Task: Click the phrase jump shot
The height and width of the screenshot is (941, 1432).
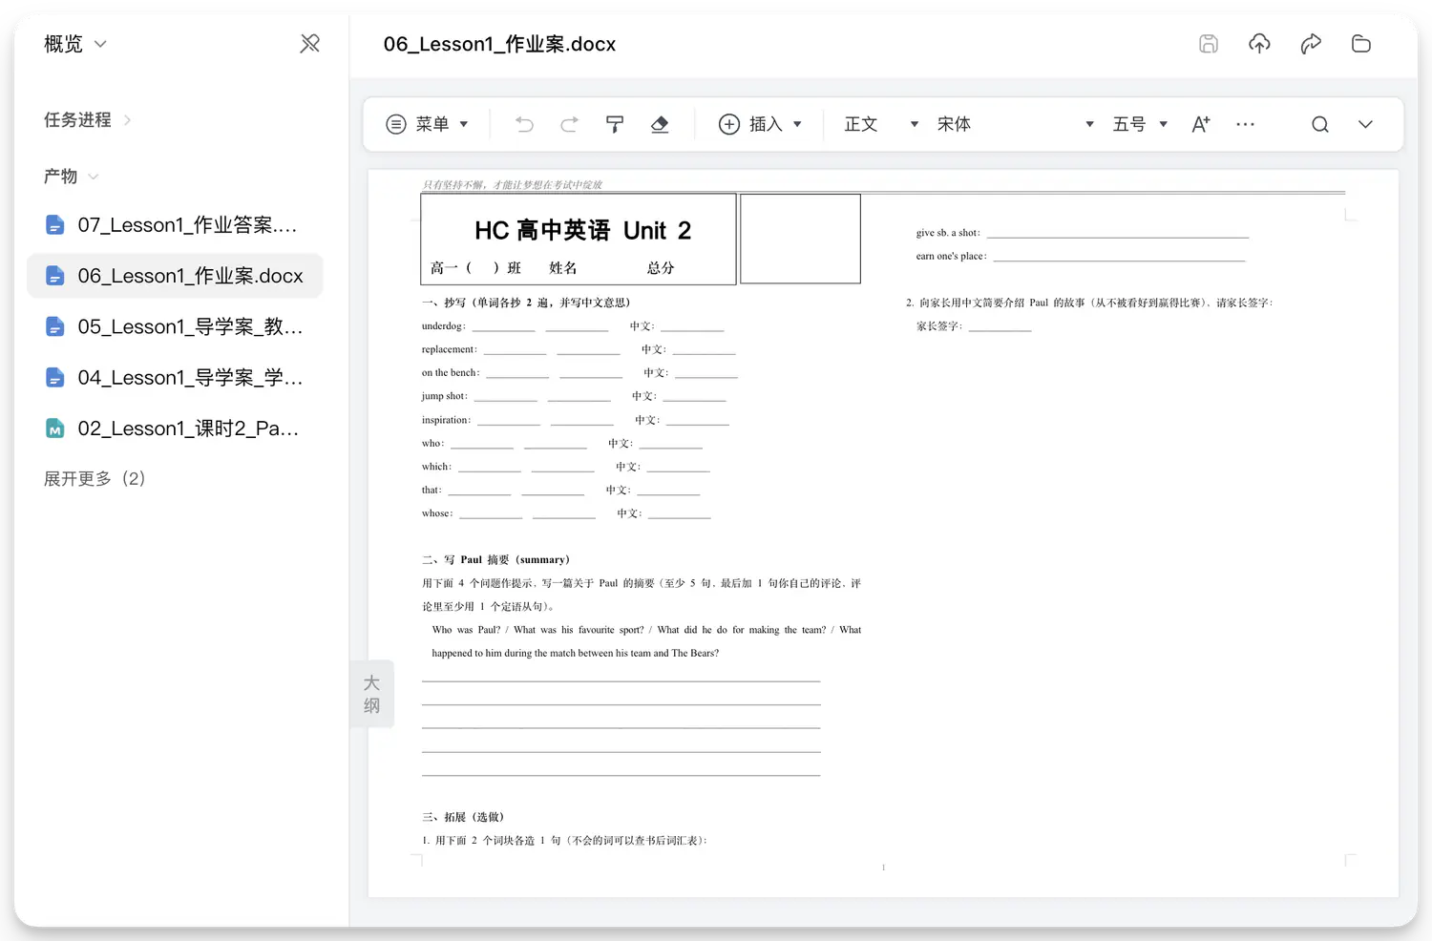Action: point(443,396)
